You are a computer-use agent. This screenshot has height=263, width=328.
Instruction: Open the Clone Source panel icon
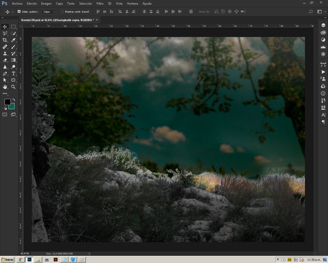tap(323, 79)
